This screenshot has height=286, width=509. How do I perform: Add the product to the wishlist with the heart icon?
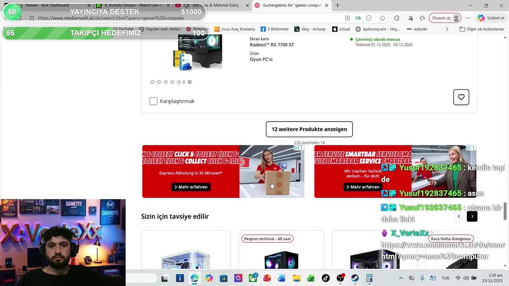[461, 97]
